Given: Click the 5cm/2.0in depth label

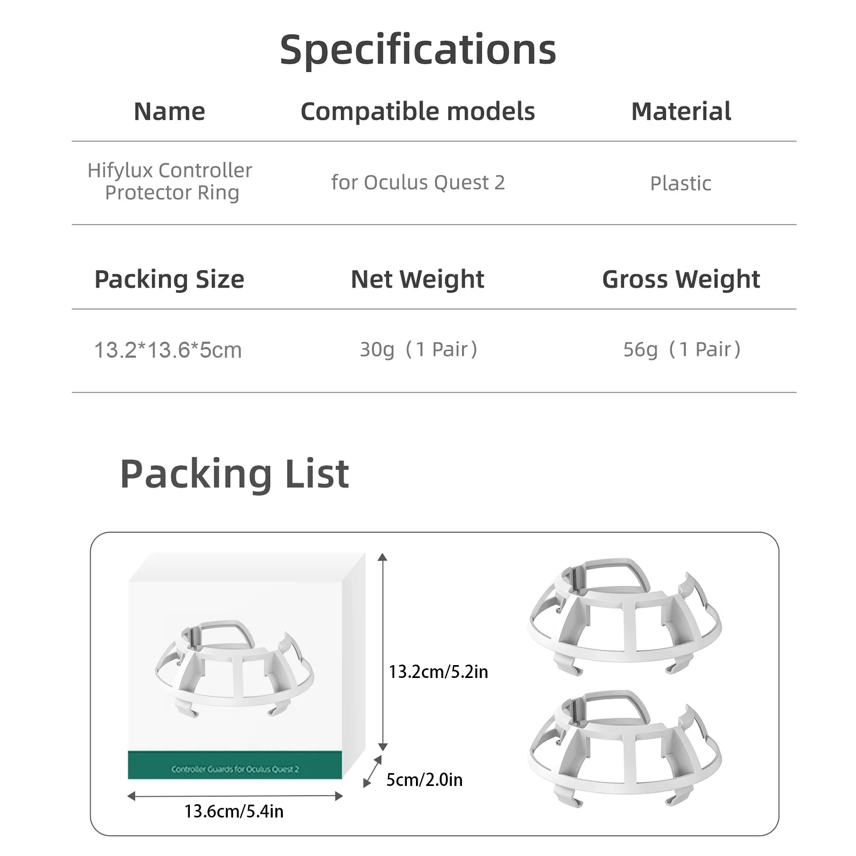Looking at the screenshot, I should point(425,780).
